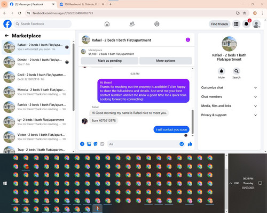
Task: Open Cecil conversation in the list
Action: tap(36, 77)
